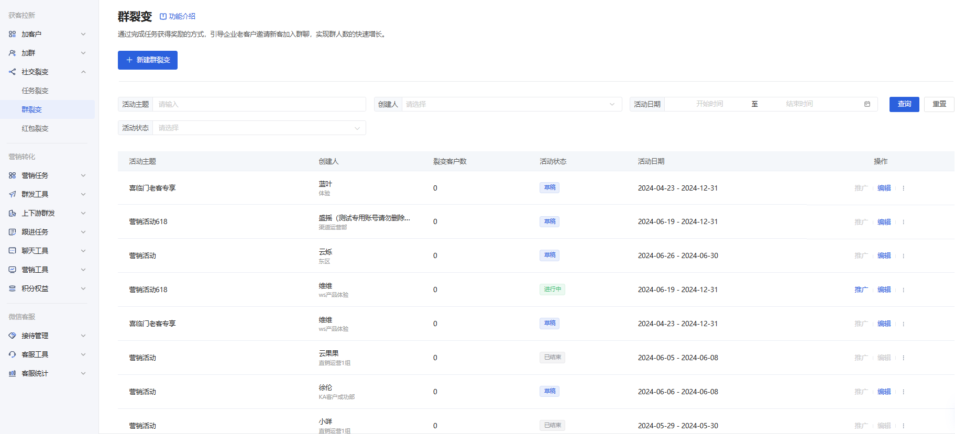The height and width of the screenshot is (434, 955).
Task: Open the 功能介绍 book icon
Action: coord(163,17)
